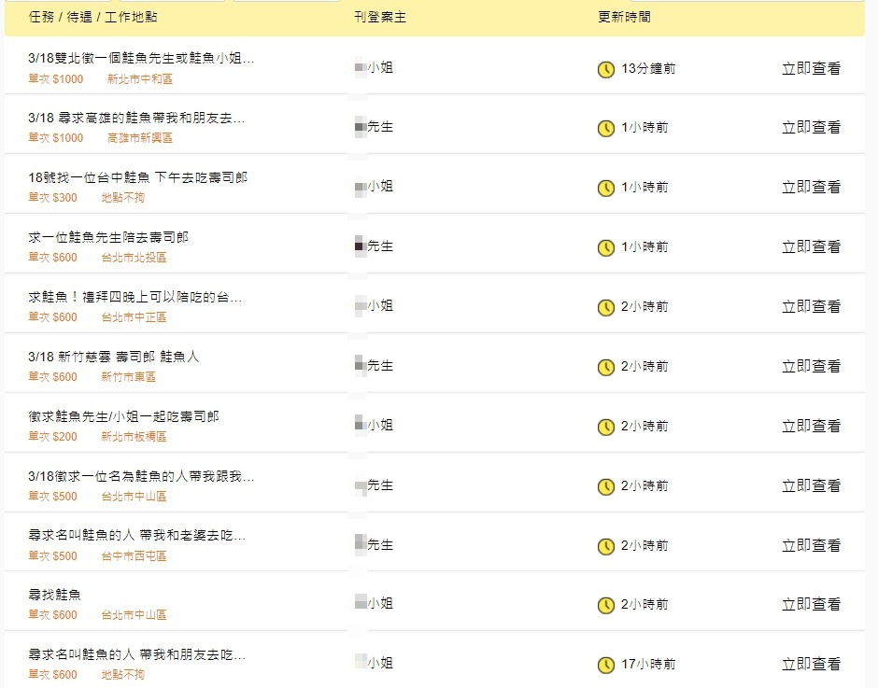
Task: Open the task 求鮭魚！禮拜四晚上可以陪吃的台
Action: click(x=135, y=297)
